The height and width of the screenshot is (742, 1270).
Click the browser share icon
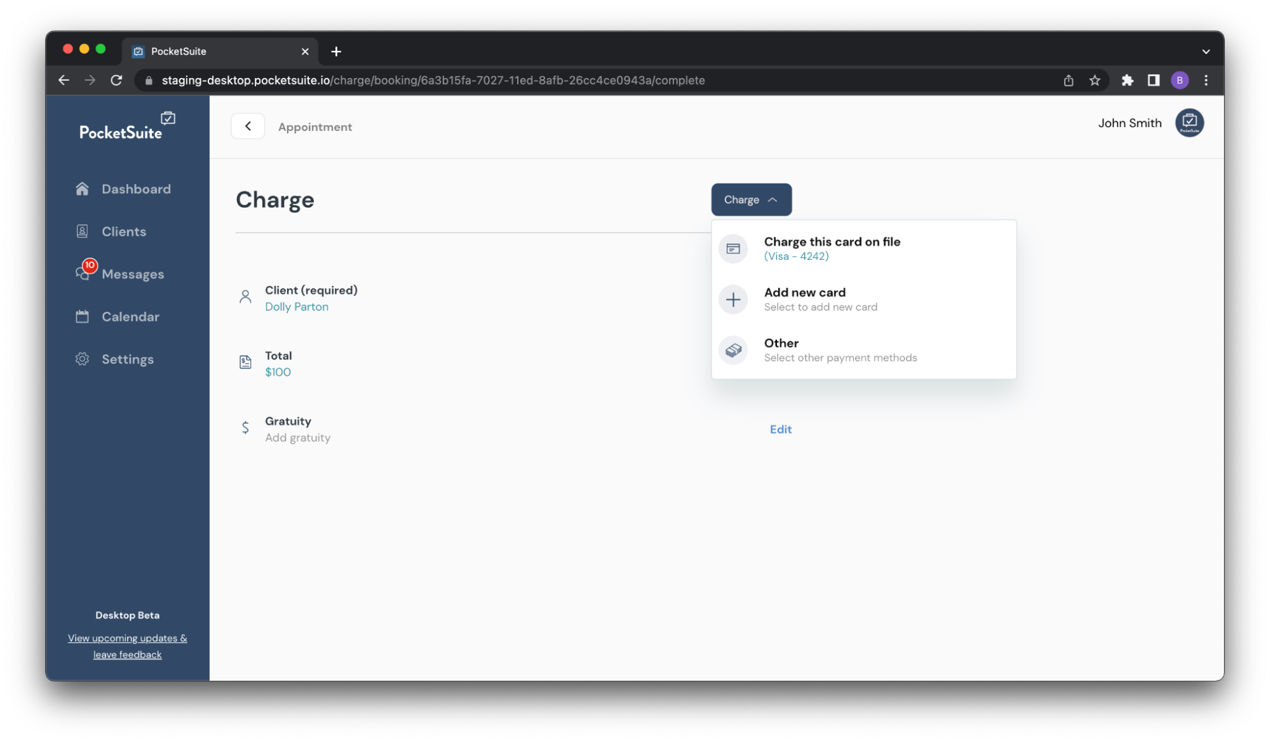pyautogui.click(x=1069, y=80)
